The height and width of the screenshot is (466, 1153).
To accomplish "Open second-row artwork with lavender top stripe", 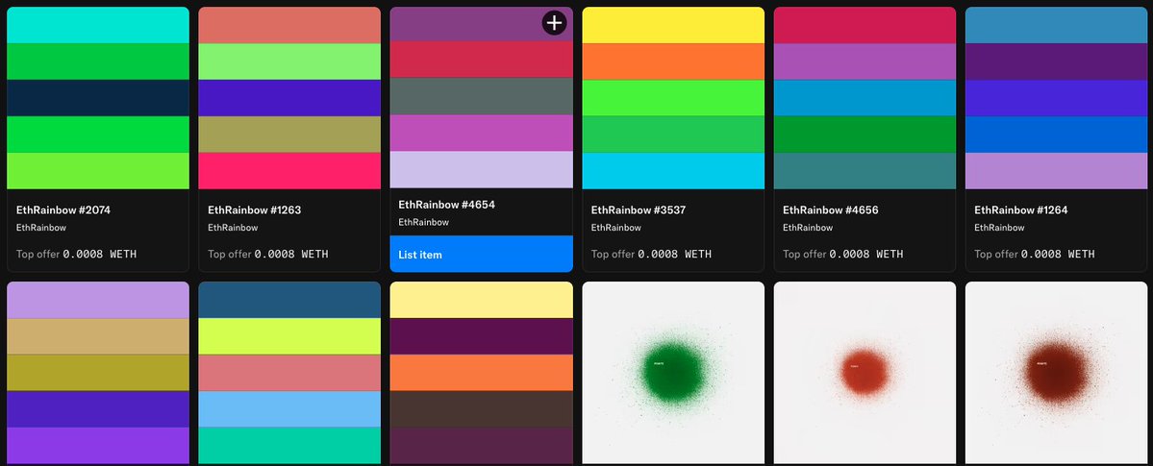I will coord(98,373).
